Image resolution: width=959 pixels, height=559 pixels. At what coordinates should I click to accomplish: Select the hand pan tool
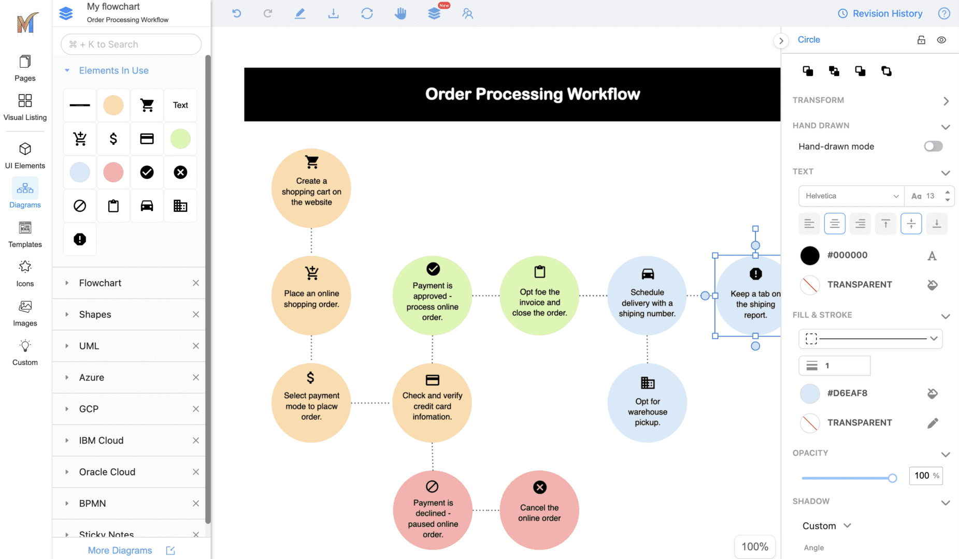pos(400,13)
